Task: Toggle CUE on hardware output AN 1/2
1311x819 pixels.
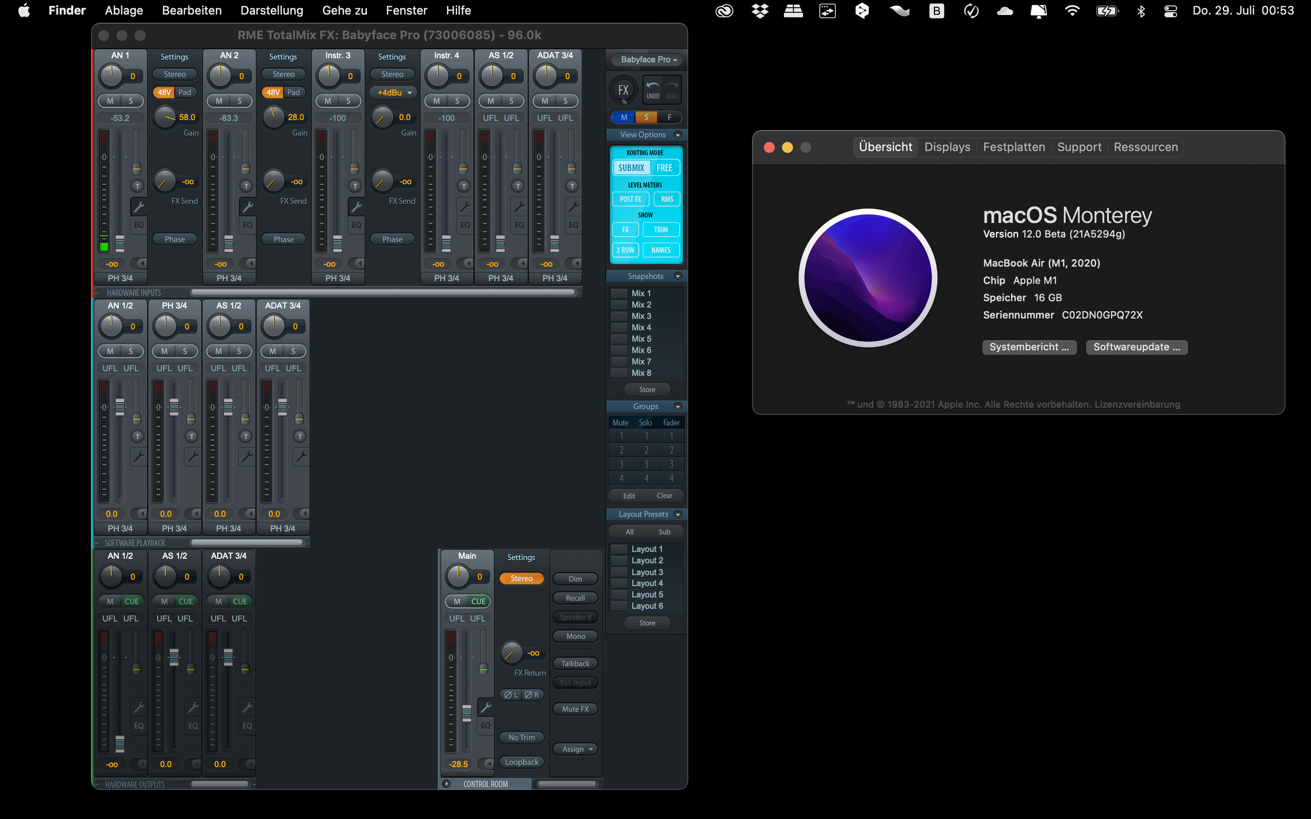Action: coord(132,601)
